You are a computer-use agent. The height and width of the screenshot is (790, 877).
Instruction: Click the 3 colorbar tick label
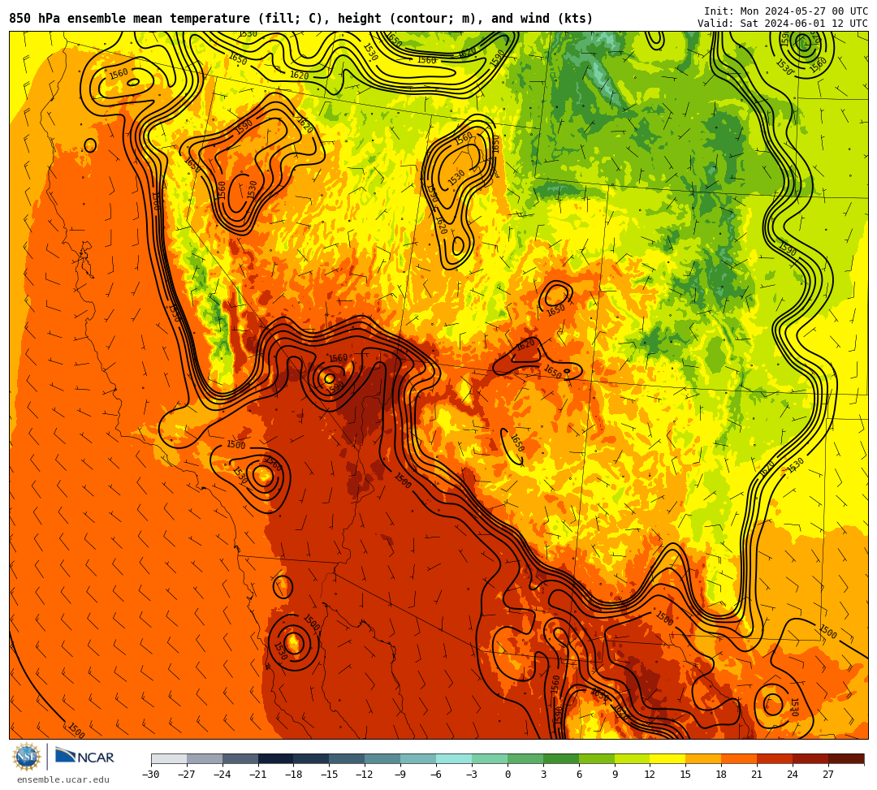click(543, 775)
